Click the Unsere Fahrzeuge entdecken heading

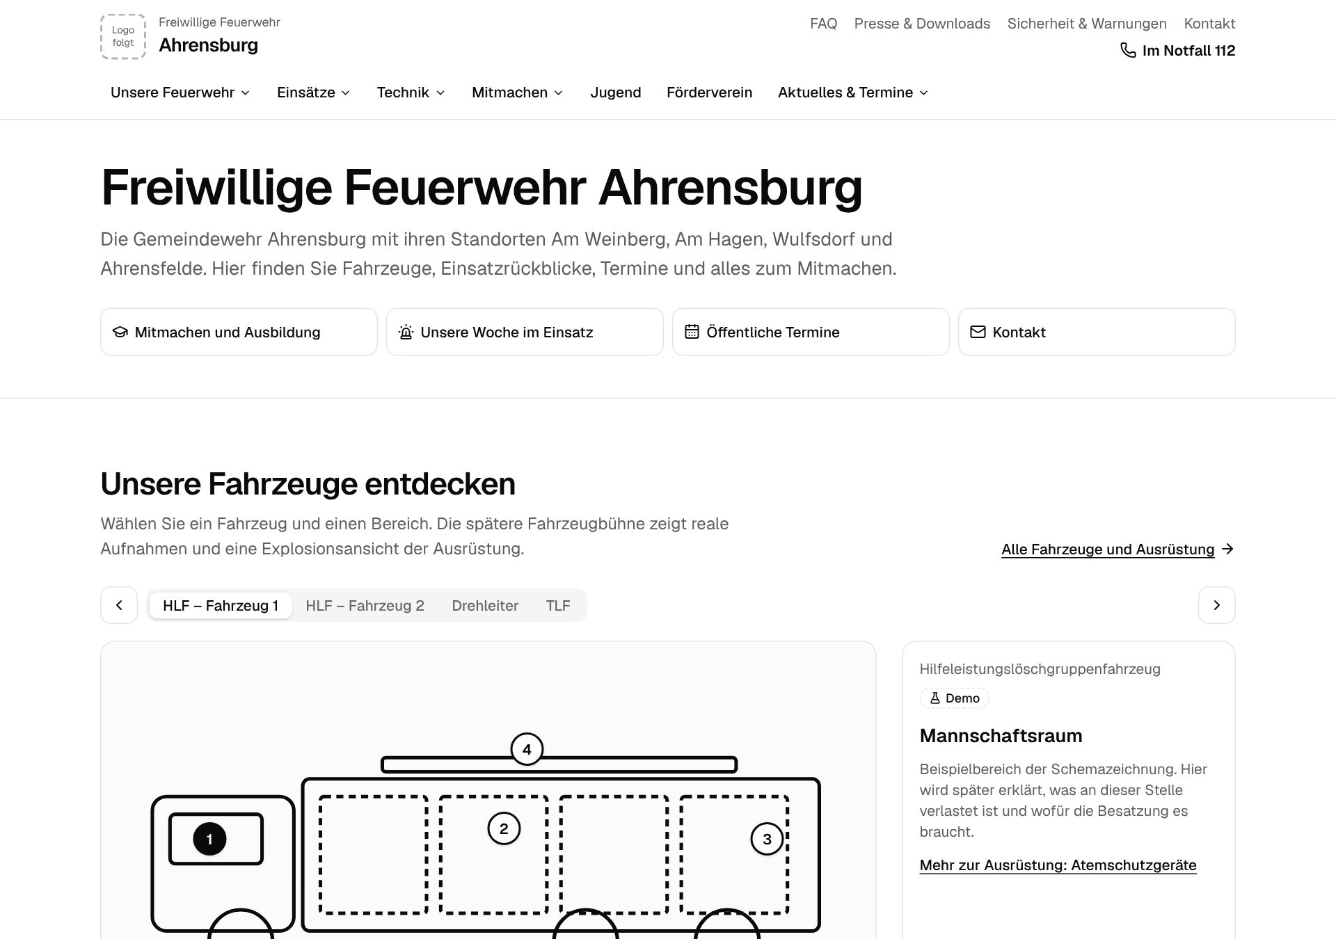coord(308,484)
